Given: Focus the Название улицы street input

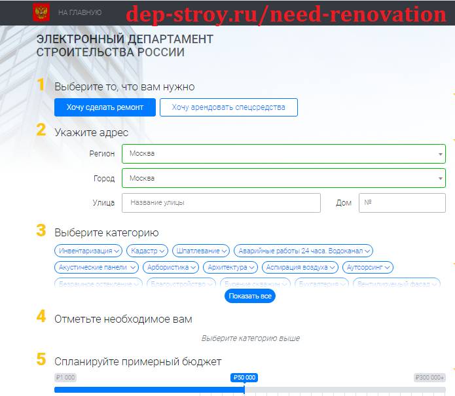Looking at the screenshot, I should pyautogui.click(x=221, y=203).
